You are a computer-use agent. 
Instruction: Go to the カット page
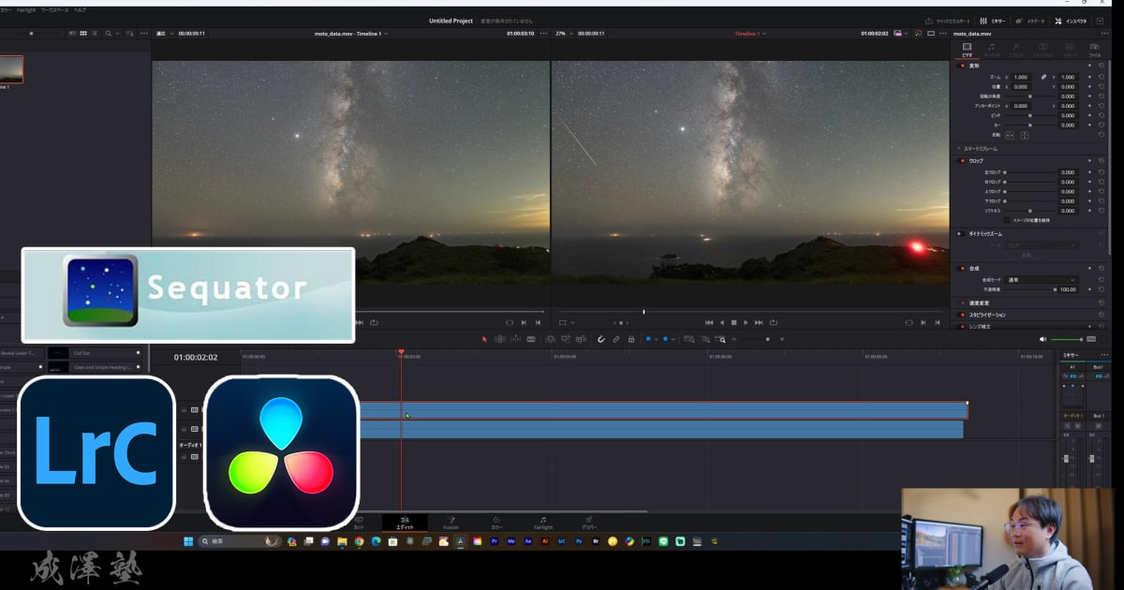pos(359,523)
